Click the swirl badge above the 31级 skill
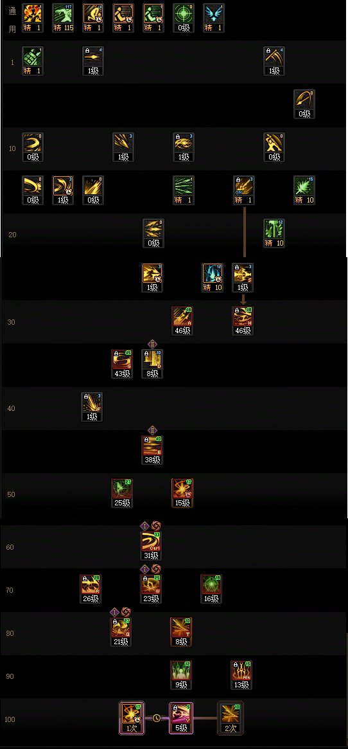The height and width of the screenshot is (749, 348). click(155, 526)
